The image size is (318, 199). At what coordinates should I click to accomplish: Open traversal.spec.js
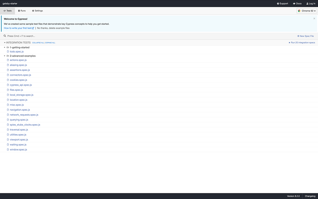[x=19, y=130]
